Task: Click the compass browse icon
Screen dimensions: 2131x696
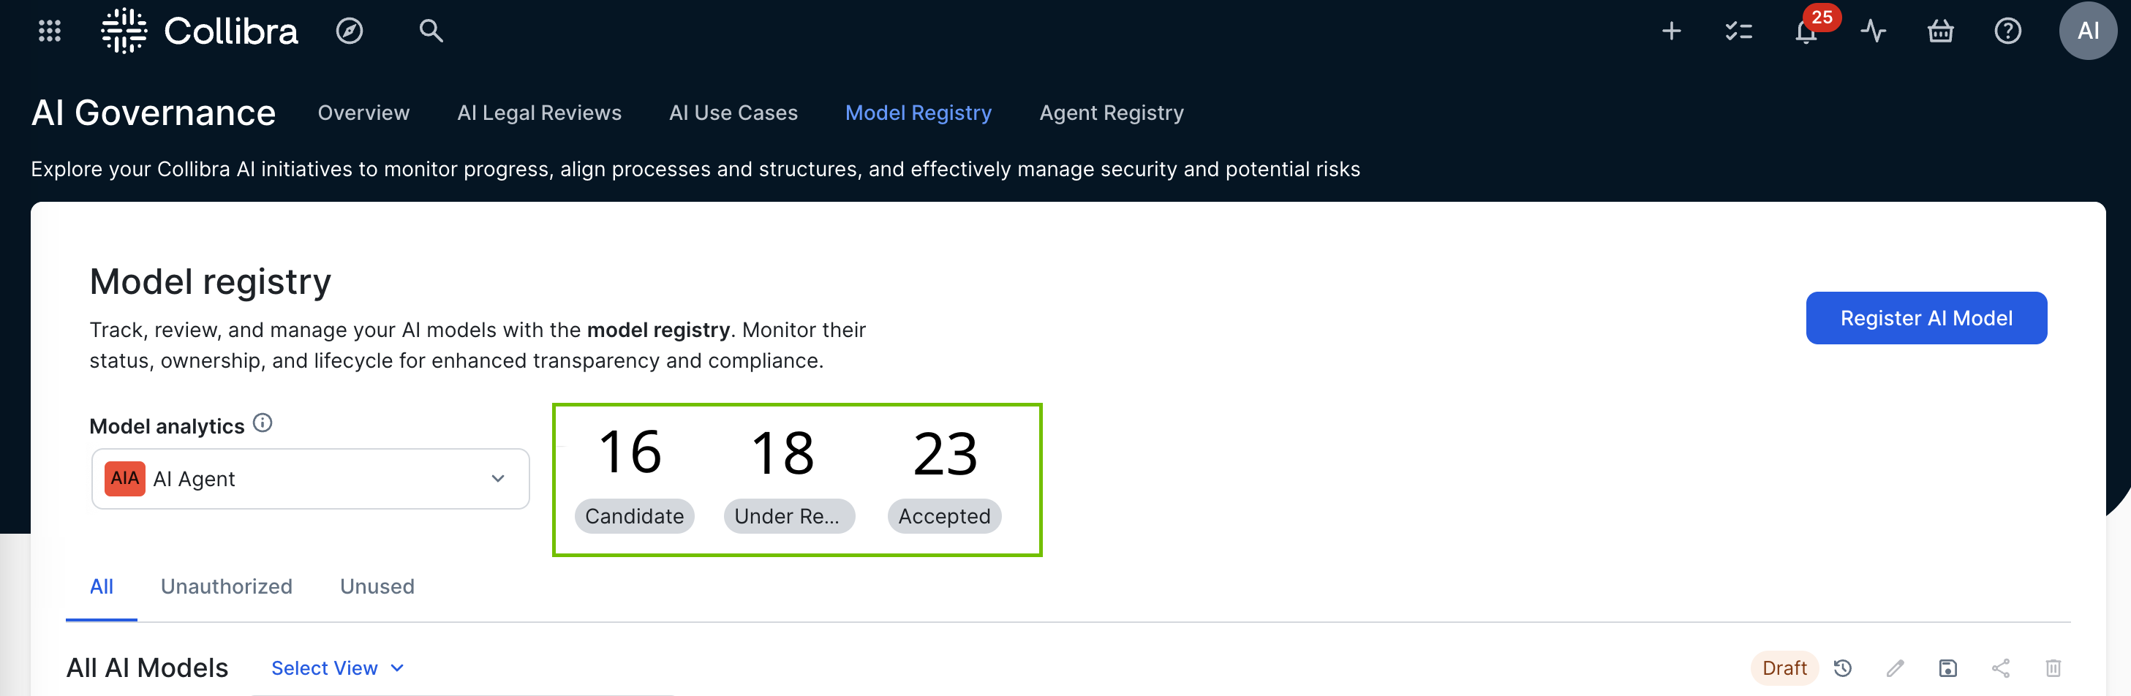Action: point(349,31)
